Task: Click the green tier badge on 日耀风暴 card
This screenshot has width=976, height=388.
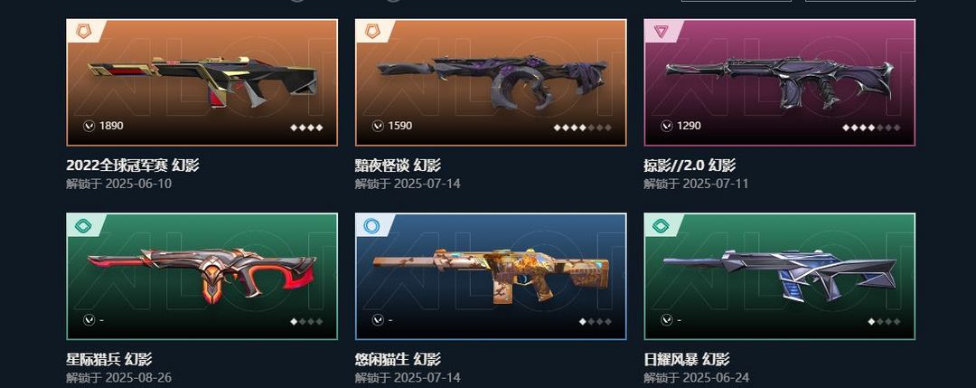Action: click(x=661, y=225)
